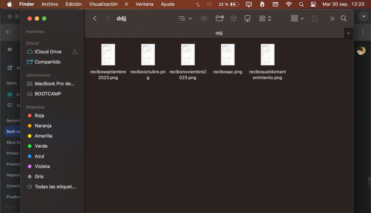
Task: Open Finder search with magnifier icon
Action: click(x=343, y=19)
